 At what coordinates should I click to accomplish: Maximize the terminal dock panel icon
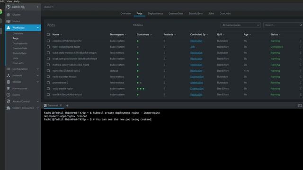(300, 106)
